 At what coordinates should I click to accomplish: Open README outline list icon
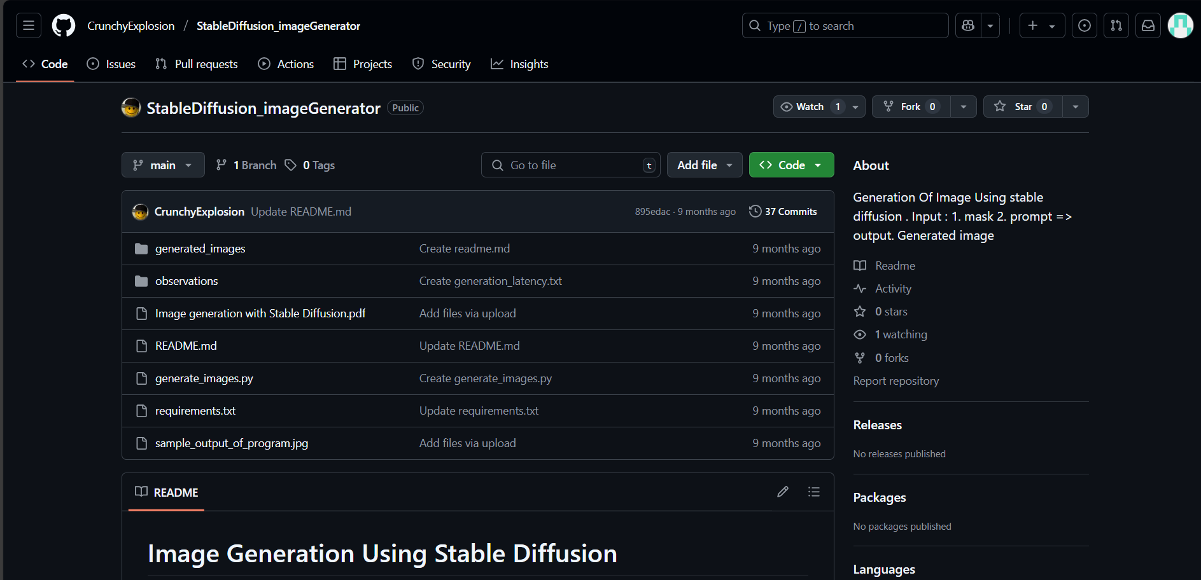click(x=814, y=492)
